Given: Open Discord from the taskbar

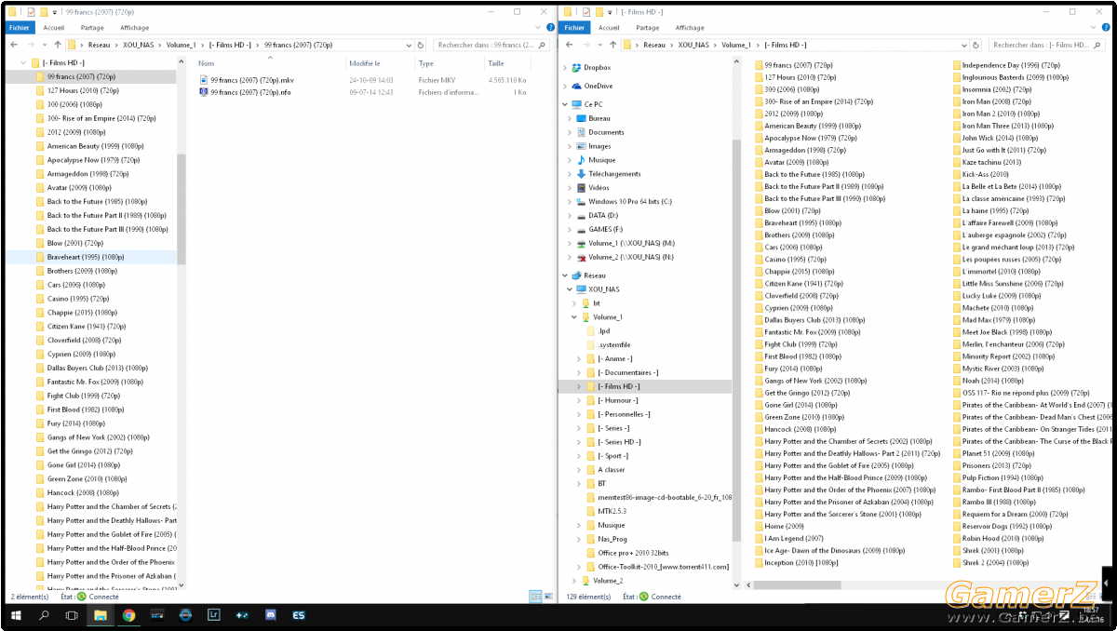Looking at the screenshot, I should click(270, 615).
